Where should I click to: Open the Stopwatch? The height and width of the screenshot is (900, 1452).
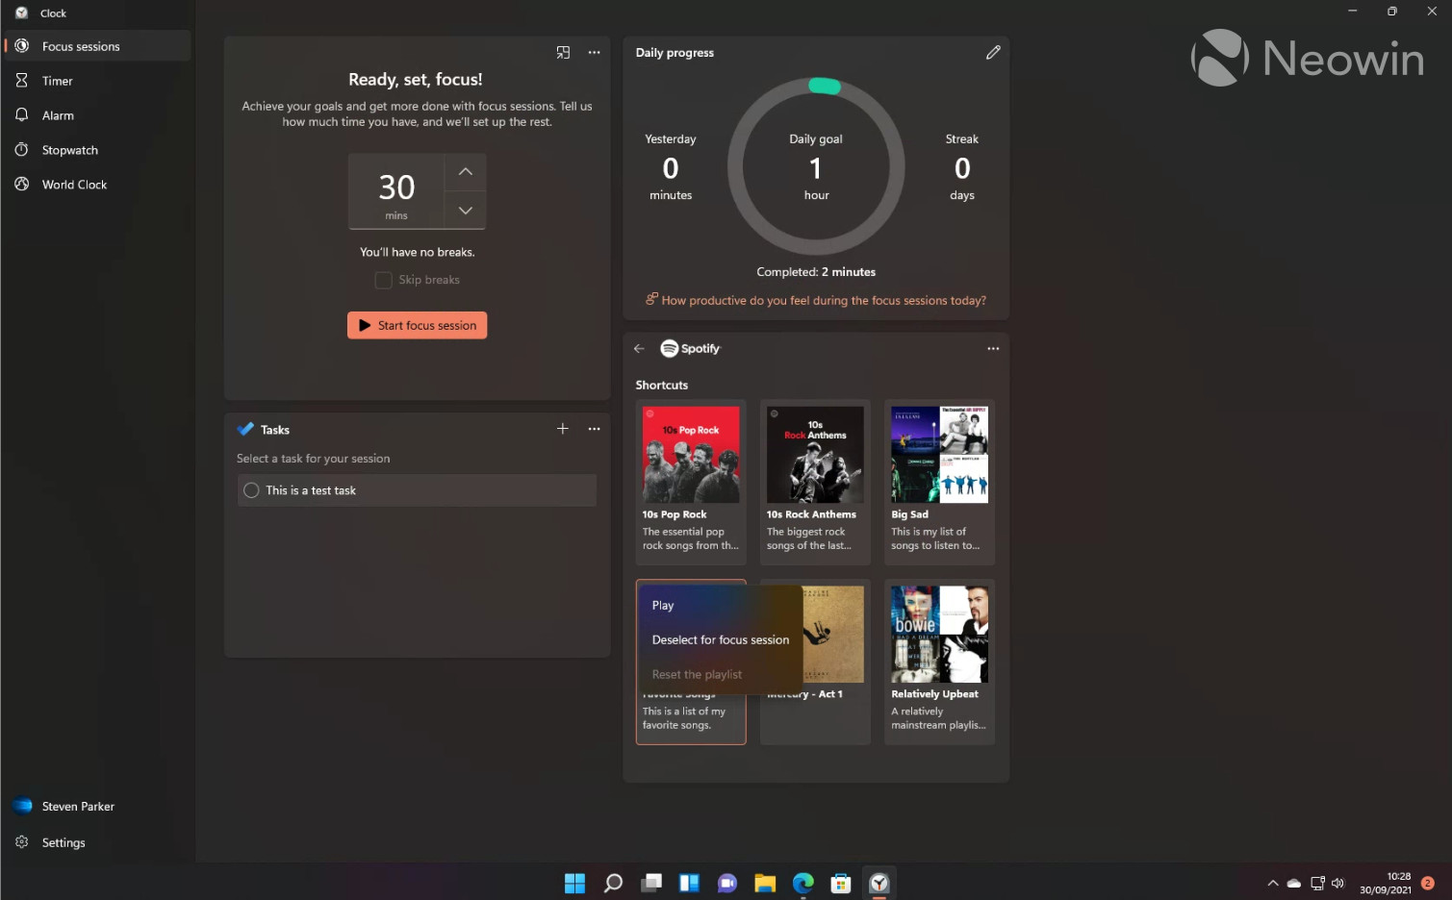68,149
